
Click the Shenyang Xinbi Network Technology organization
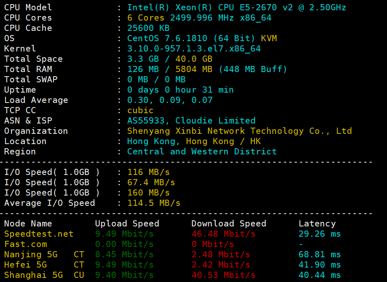pos(239,131)
